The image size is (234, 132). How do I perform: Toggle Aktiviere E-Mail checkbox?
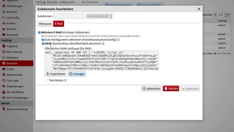click(x=39, y=33)
